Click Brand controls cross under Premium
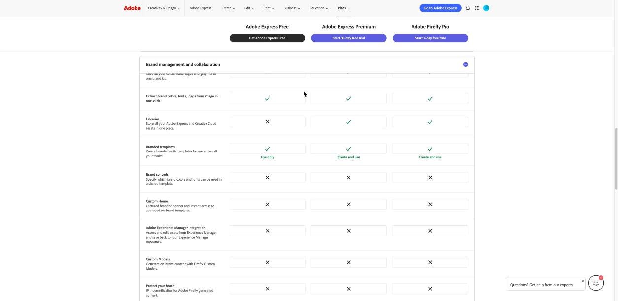Viewport: 618px width, 301px height. click(348, 178)
